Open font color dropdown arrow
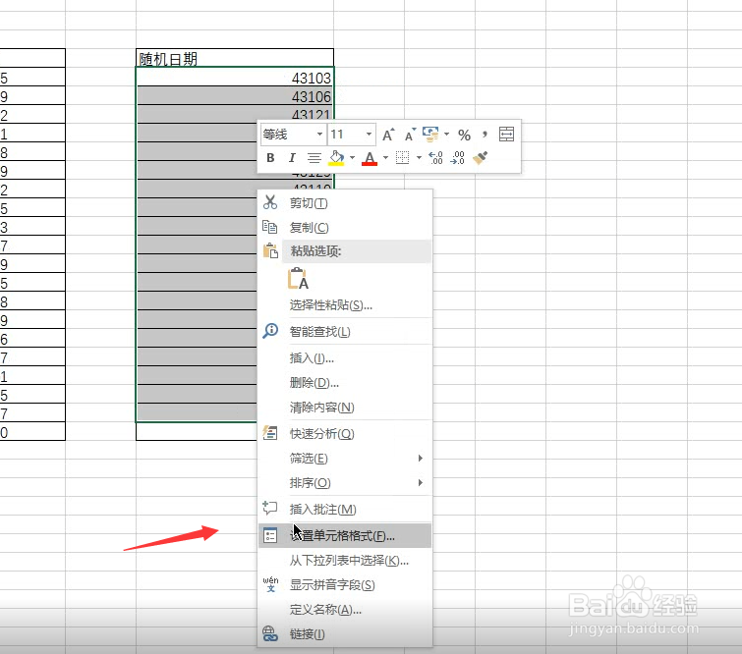742x654 pixels. tap(385, 157)
